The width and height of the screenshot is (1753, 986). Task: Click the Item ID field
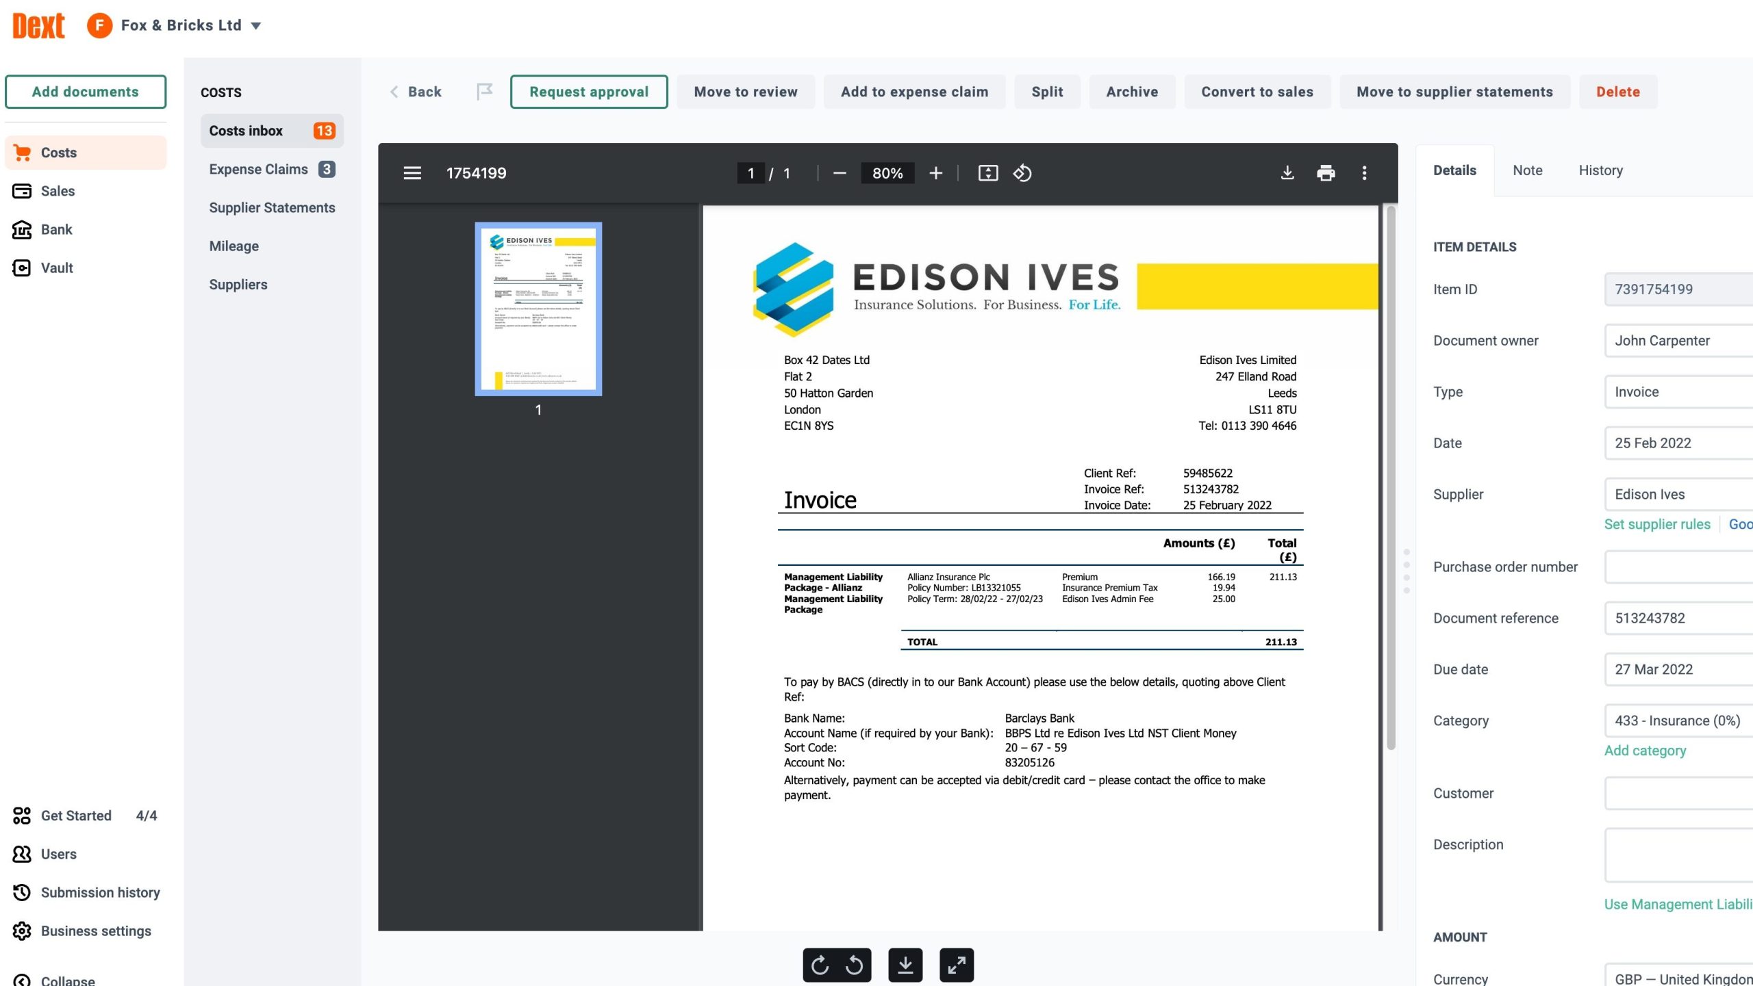pyautogui.click(x=1678, y=289)
